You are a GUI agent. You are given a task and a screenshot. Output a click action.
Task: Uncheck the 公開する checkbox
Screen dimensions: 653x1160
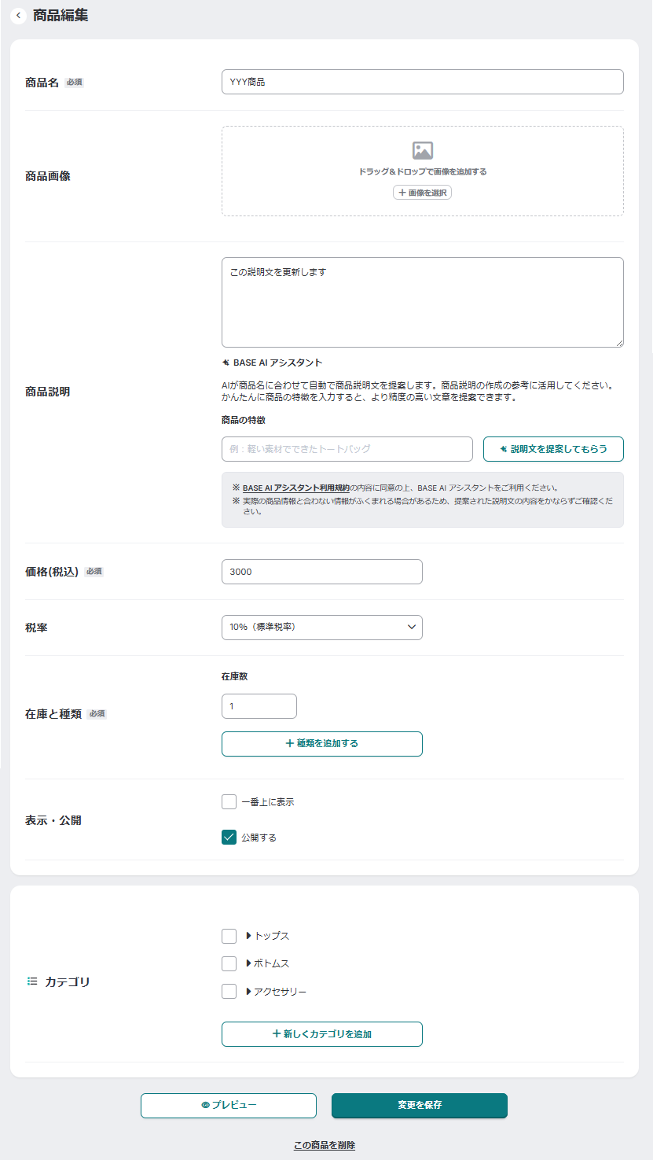[229, 837]
